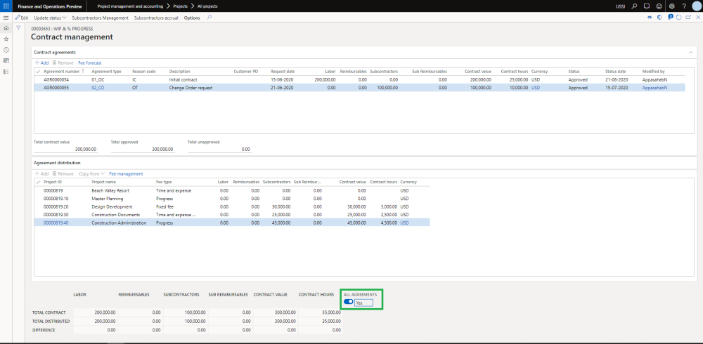
Task: Open the app launcher waffle icon
Action: click(x=6, y=6)
